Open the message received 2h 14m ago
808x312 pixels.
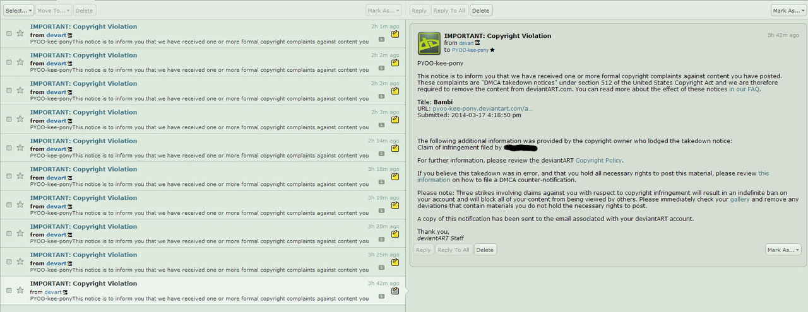click(x=83, y=141)
